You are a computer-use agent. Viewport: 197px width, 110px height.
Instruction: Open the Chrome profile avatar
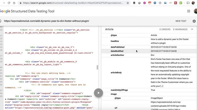pos(193,3)
